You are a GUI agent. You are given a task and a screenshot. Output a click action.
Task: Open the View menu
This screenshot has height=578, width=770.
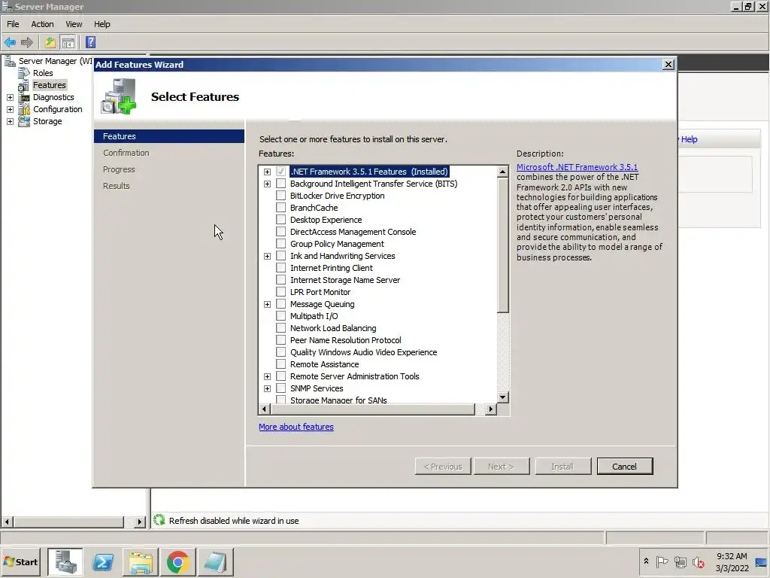(x=74, y=24)
